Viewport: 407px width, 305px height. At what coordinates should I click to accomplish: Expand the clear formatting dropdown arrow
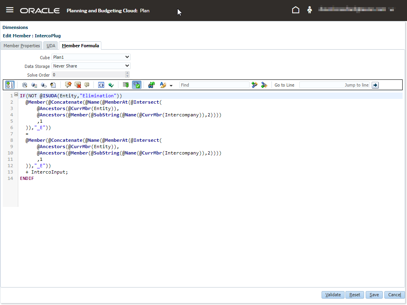tap(171, 85)
